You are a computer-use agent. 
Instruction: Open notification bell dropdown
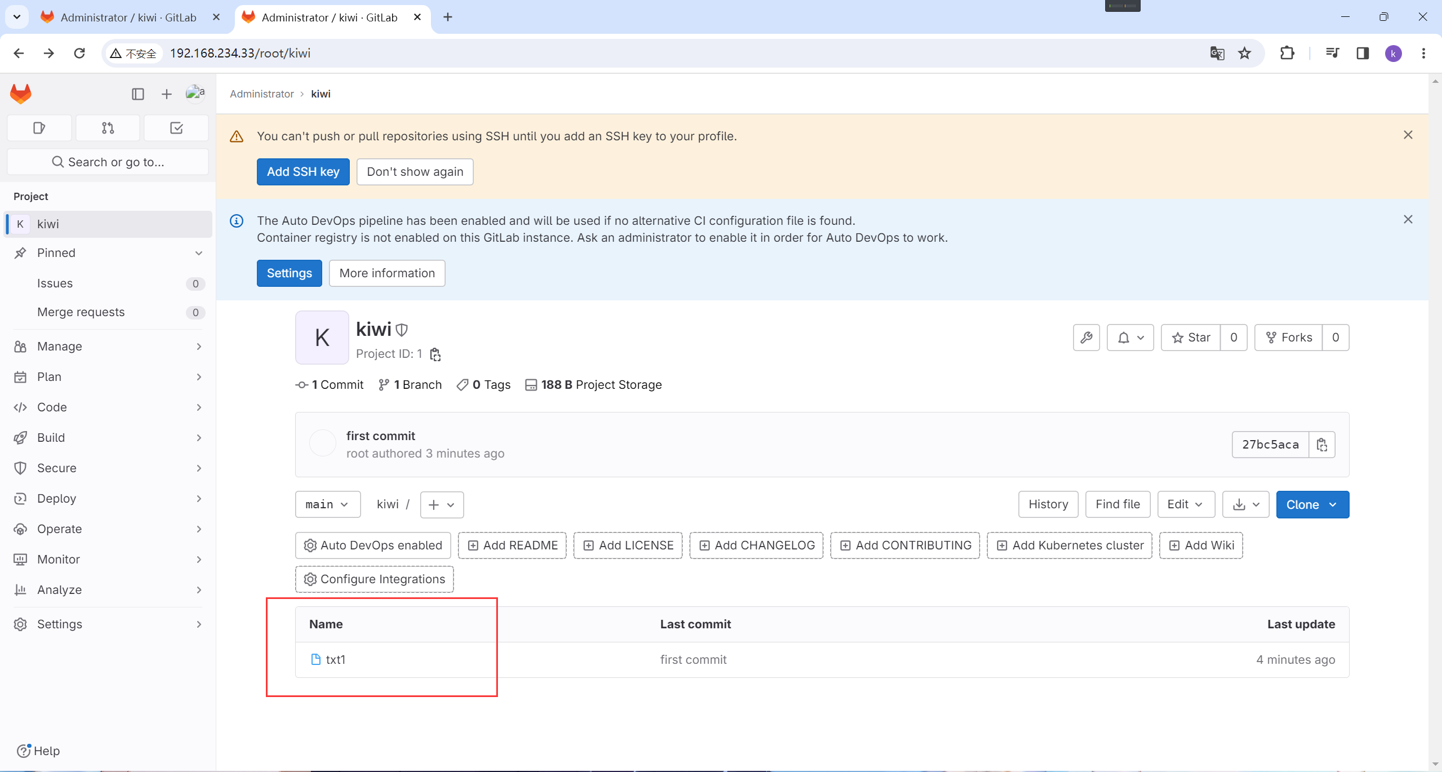(1130, 338)
